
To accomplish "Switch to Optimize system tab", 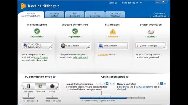I will pyautogui.click(x=55, y=15).
